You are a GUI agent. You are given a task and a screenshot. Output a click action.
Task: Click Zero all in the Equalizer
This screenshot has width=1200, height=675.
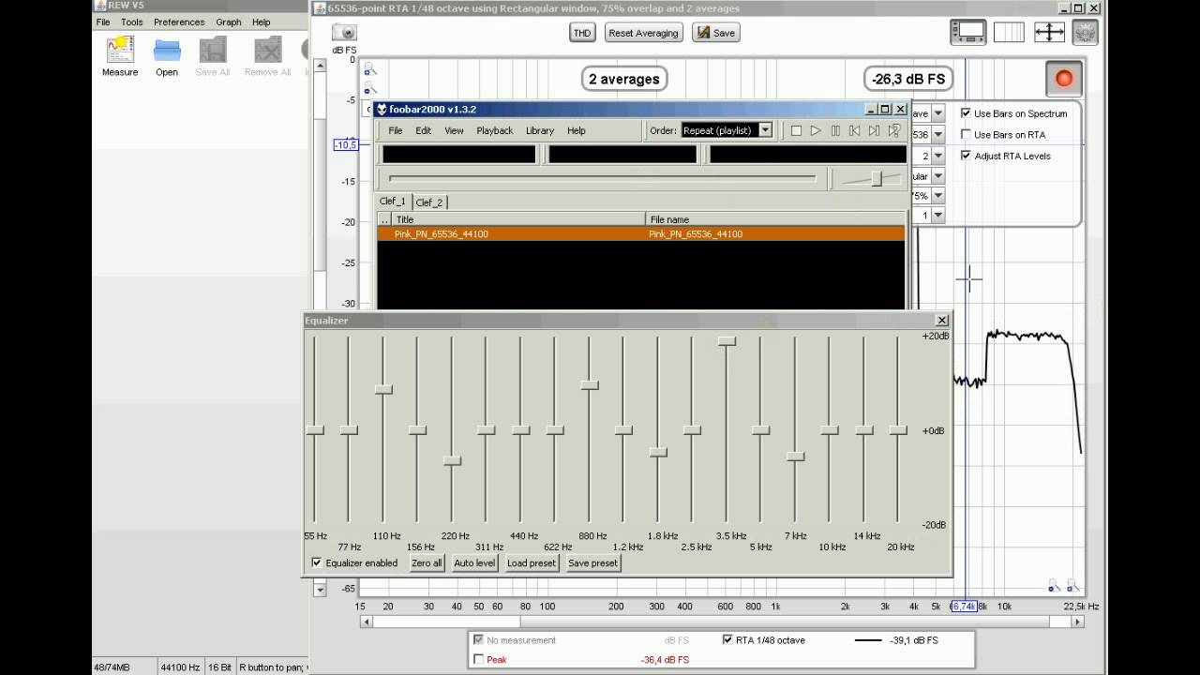(427, 563)
